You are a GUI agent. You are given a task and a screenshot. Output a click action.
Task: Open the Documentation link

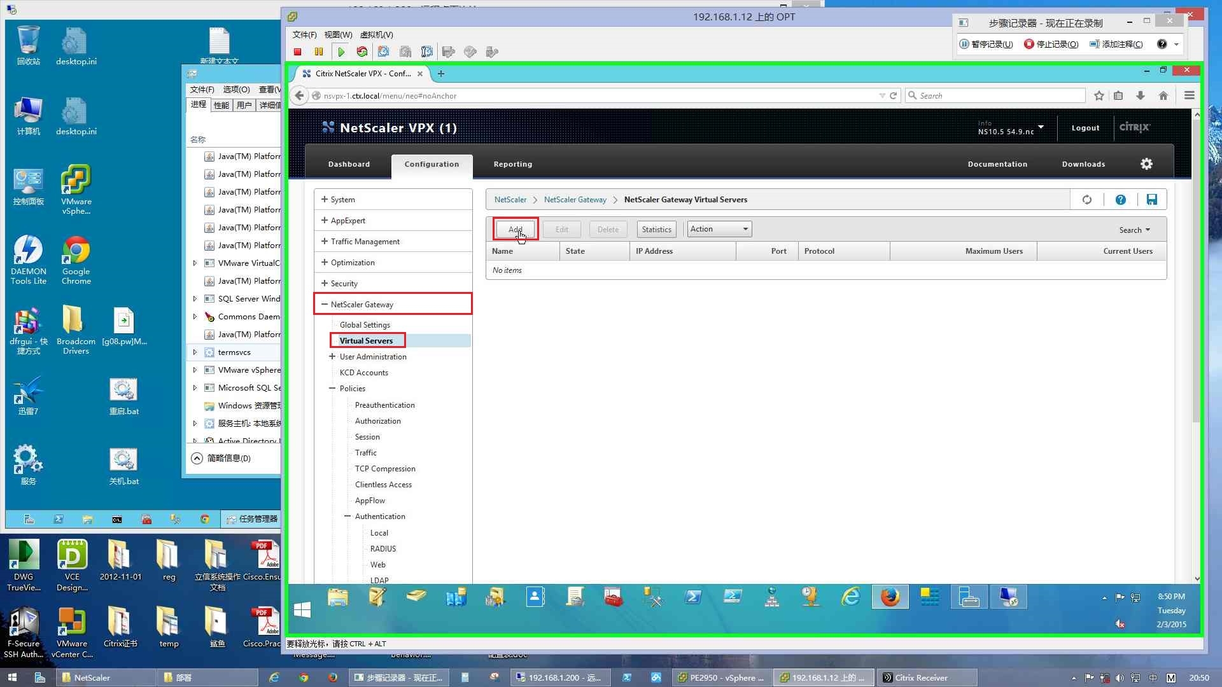tap(997, 164)
